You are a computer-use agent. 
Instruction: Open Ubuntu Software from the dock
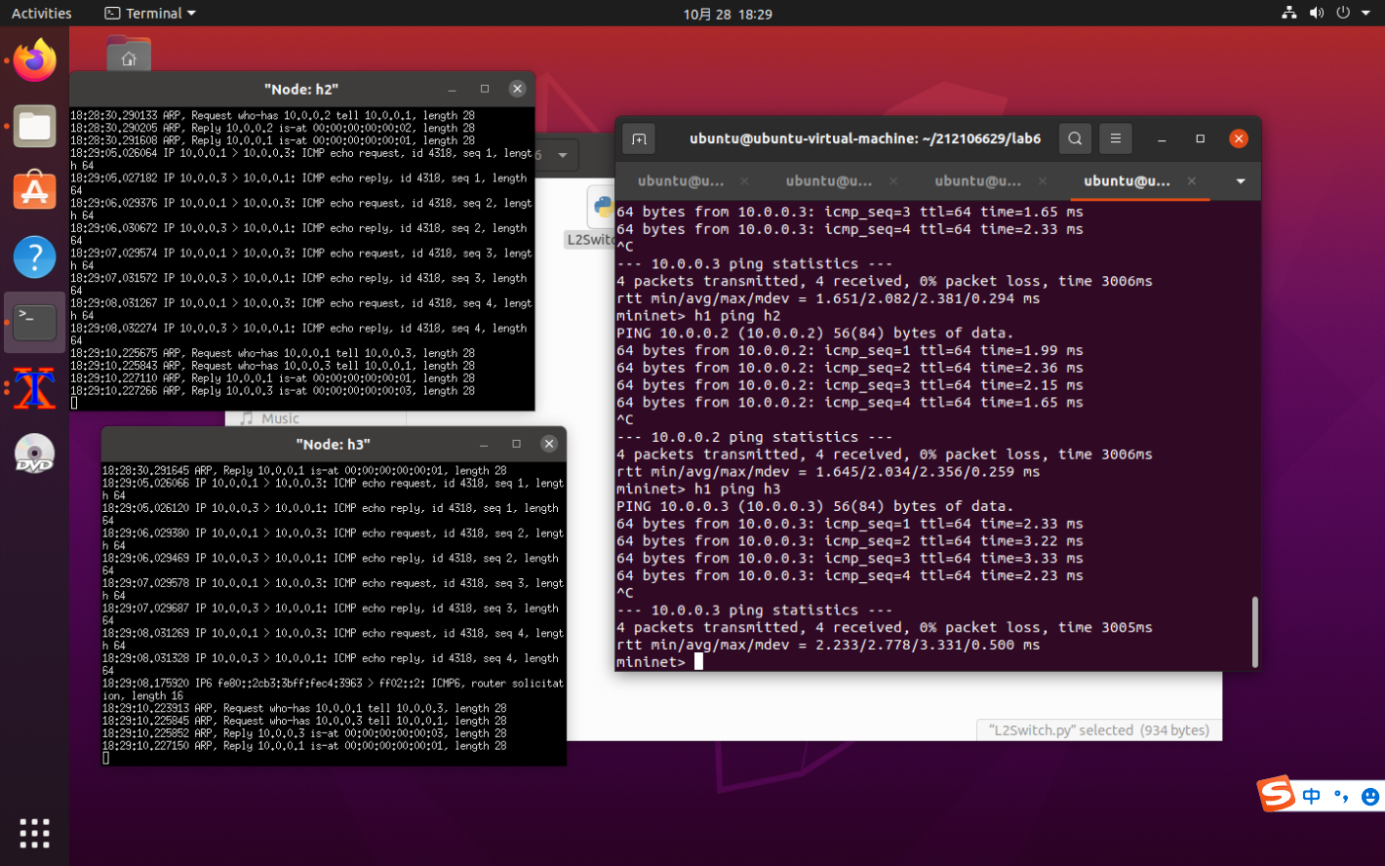click(x=34, y=191)
